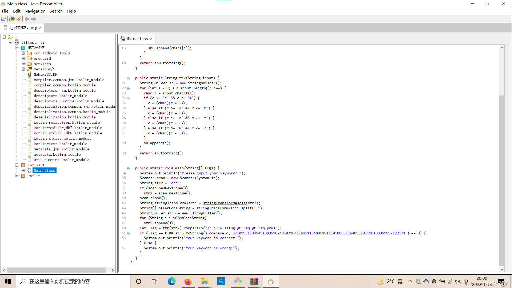
Task: Click the META-INF package icon
Action: click(23, 48)
